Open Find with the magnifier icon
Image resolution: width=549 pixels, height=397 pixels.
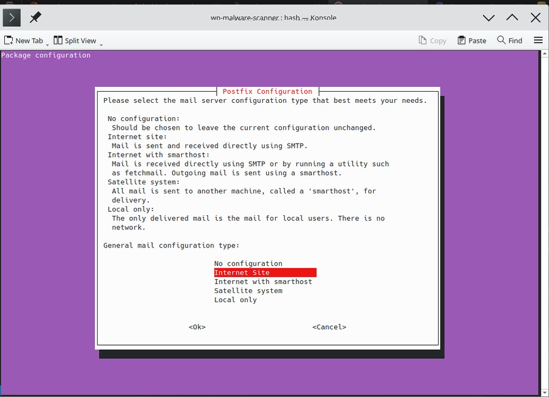501,40
